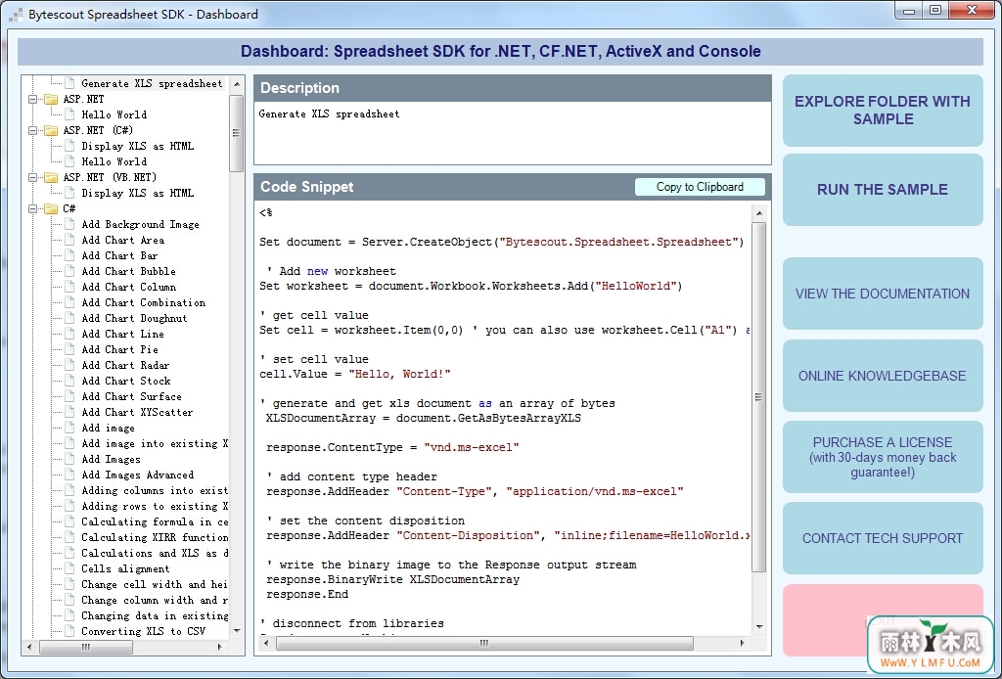
Task: Click the tree panel scroll down arrow
Action: (237, 631)
